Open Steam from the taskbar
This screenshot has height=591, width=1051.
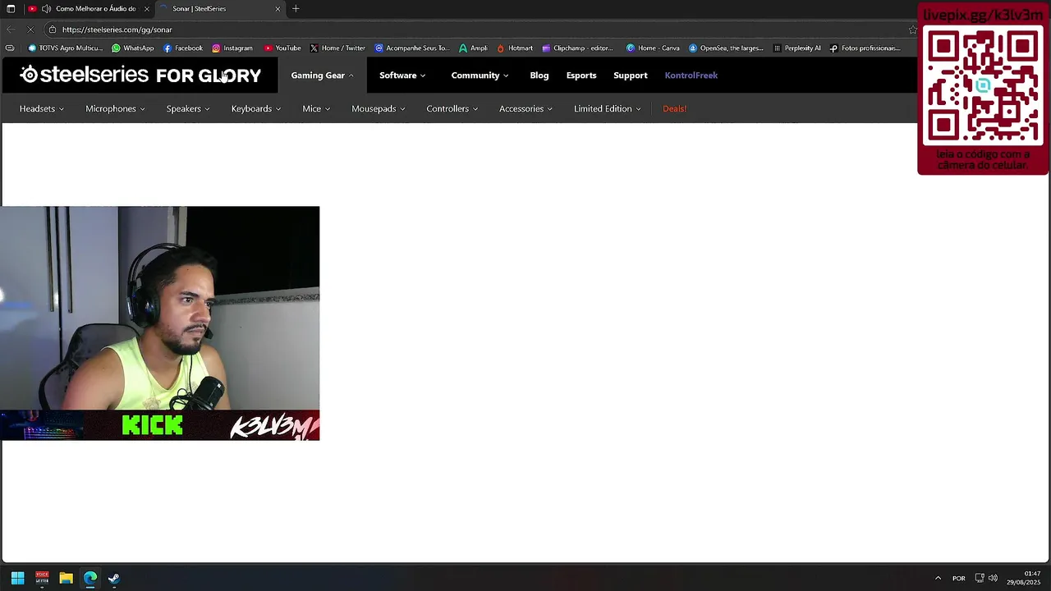click(x=114, y=578)
